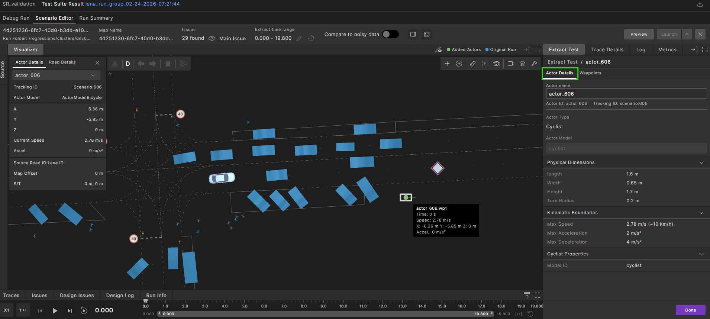
Task: Toggle the eye icon next to Main Issue
Action: (x=212, y=38)
